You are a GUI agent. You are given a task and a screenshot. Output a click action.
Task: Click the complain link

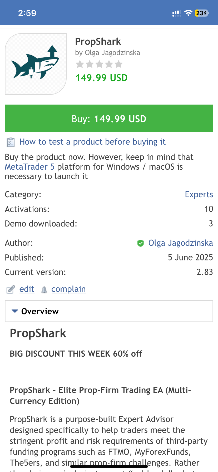pos(68,289)
